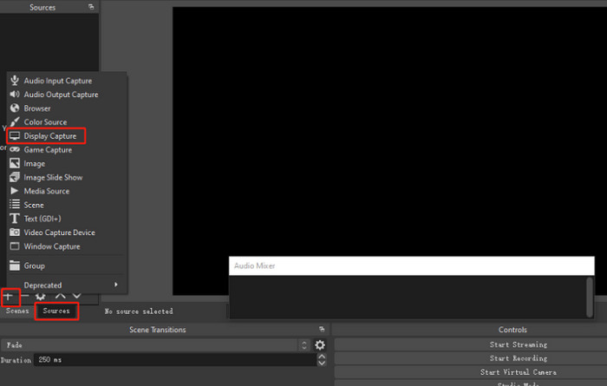Open source properties gear icon
The height and width of the screenshot is (386, 607).
pos(41,297)
